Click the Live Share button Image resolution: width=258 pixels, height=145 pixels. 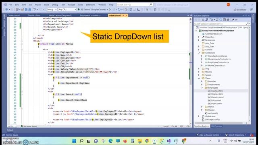pyautogui.click(x=240, y=10)
